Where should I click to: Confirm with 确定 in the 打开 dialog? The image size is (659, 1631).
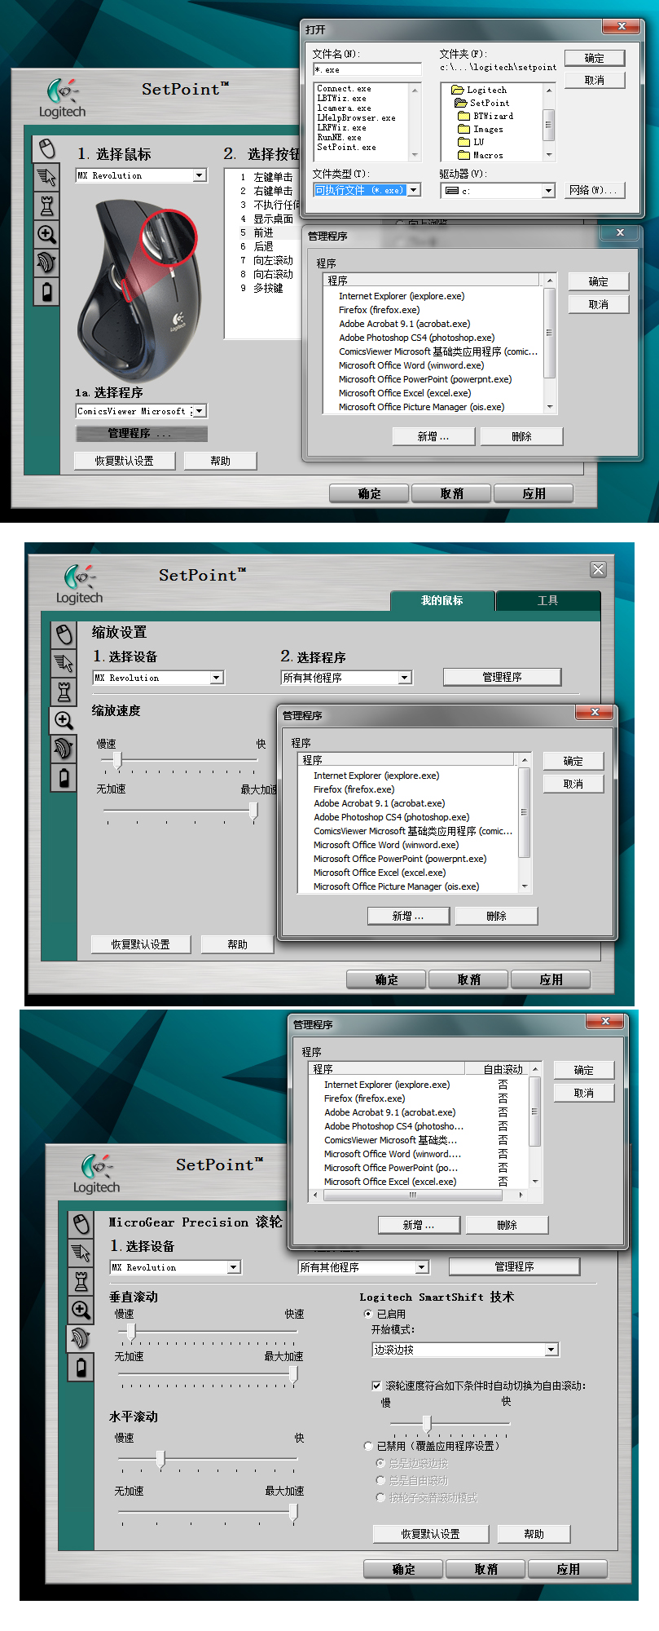[x=595, y=58]
